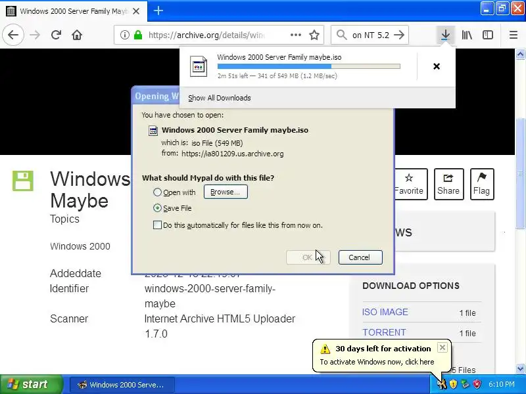The image size is (526, 394).
Task: Click the Browse... button
Action: coord(226,192)
